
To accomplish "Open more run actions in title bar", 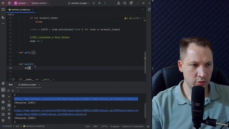I will (105, 3).
